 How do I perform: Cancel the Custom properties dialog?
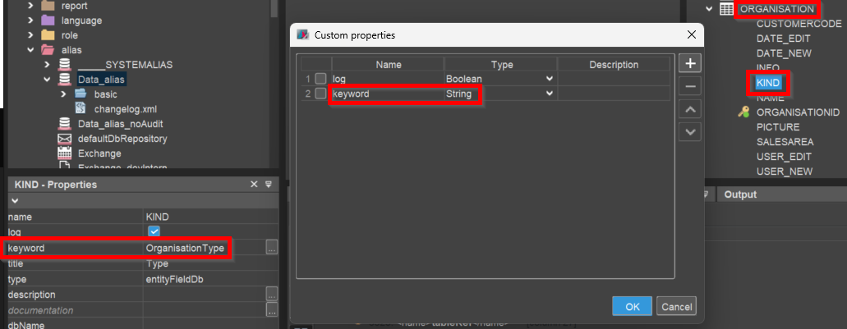point(676,306)
